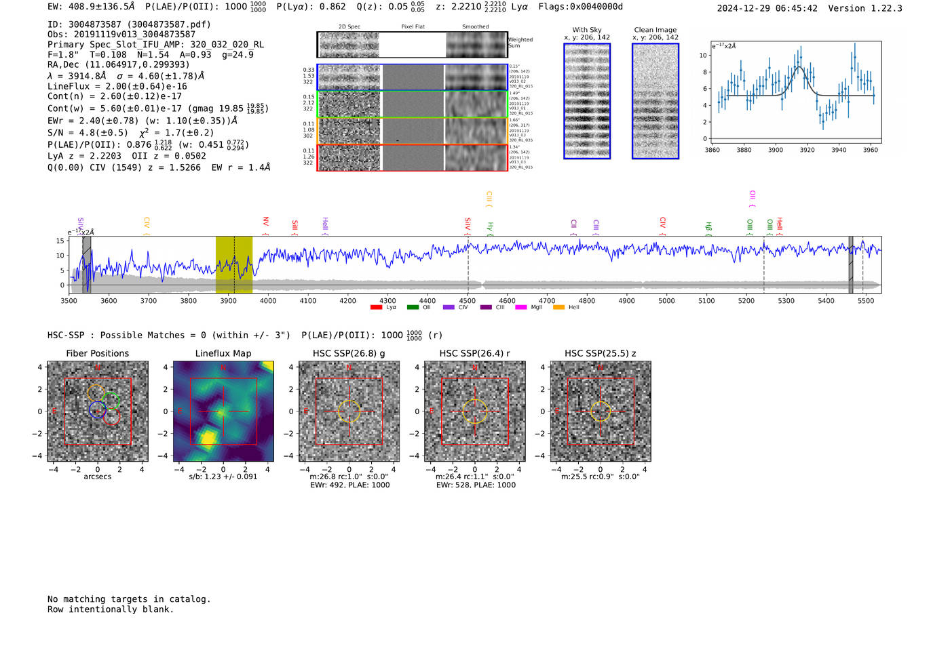
Task: Click 'No matching targets in catalog.' text
Action: (x=129, y=599)
